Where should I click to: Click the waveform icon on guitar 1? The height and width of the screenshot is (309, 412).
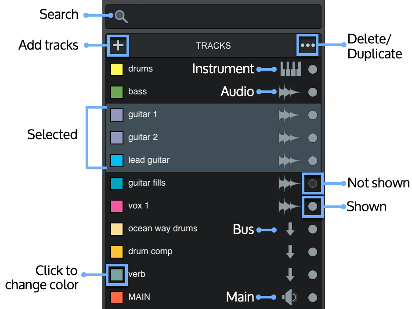coord(290,115)
